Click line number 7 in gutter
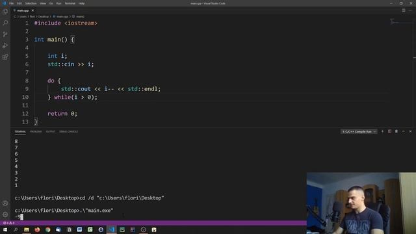This screenshot has width=416, height=234. click(x=27, y=72)
